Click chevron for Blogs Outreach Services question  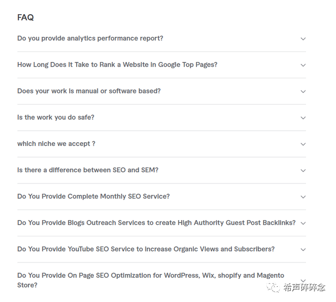coord(303,223)
